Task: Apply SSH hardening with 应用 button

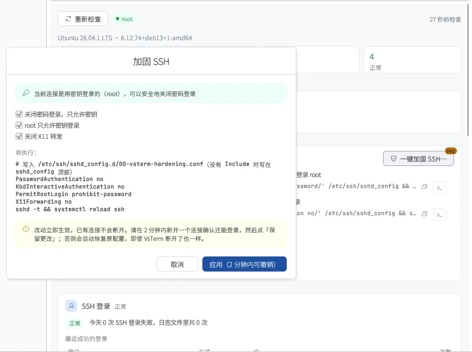Action: click(x=245, y=265)
